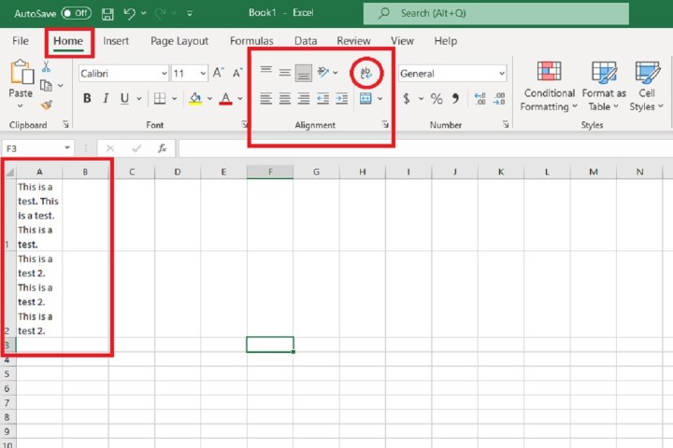
Task: Click the Decrease Decimal icon
Action: [499, 99]
